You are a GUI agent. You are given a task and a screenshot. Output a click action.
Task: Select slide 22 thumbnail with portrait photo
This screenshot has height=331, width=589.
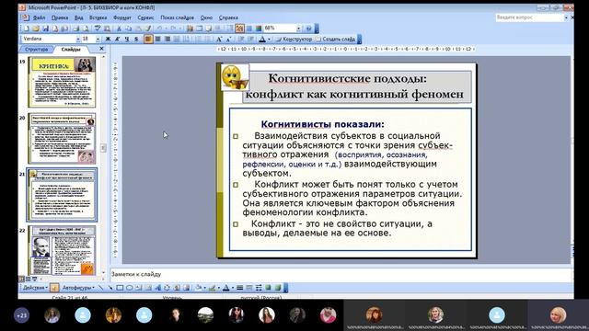click(63, 250)
